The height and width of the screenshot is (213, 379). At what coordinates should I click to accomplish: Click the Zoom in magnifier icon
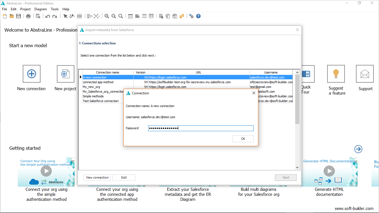tap(107, 16)
